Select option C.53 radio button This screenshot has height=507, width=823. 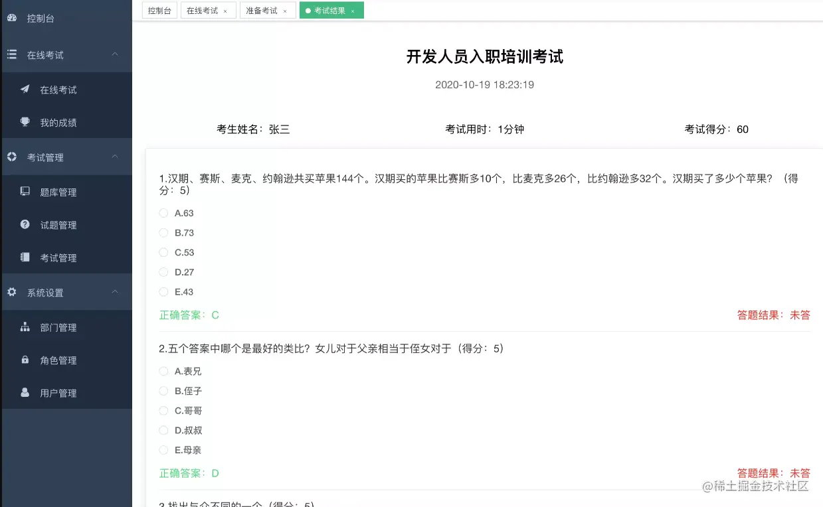(x=163, y=252)
